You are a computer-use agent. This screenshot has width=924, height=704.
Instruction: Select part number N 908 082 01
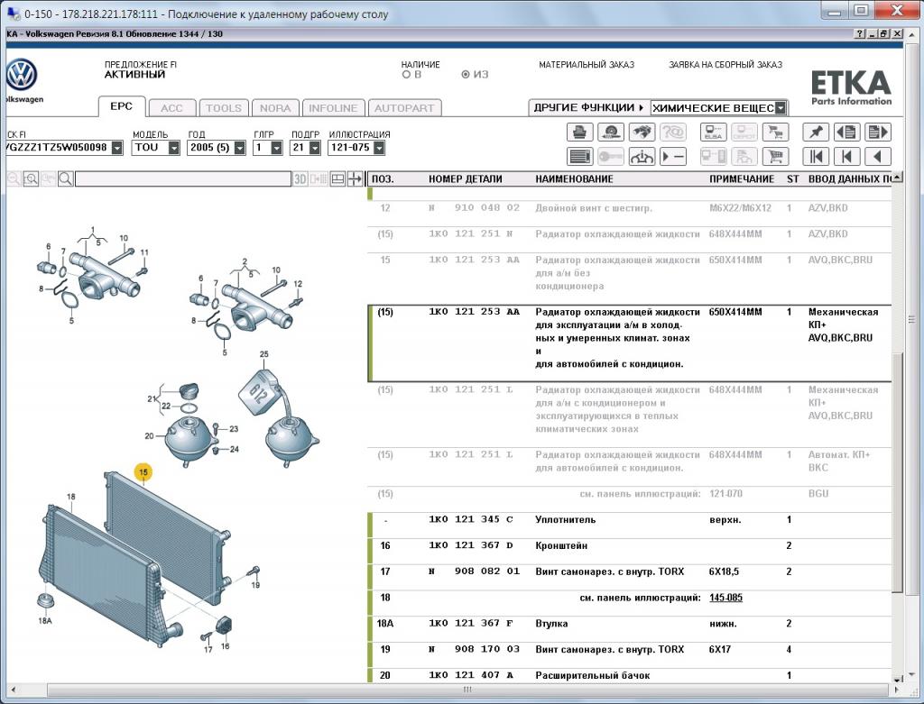pos(475,571)
